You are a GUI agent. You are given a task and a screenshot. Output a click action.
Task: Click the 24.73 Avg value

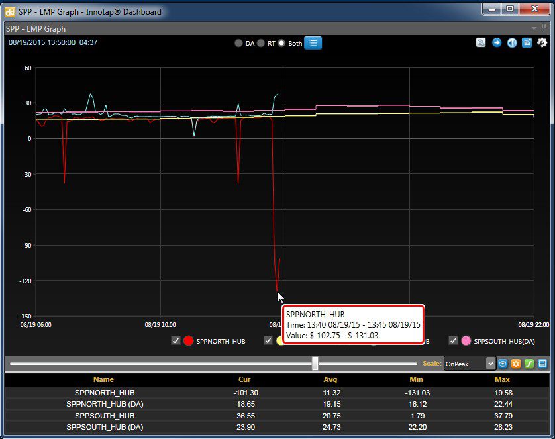332,427
